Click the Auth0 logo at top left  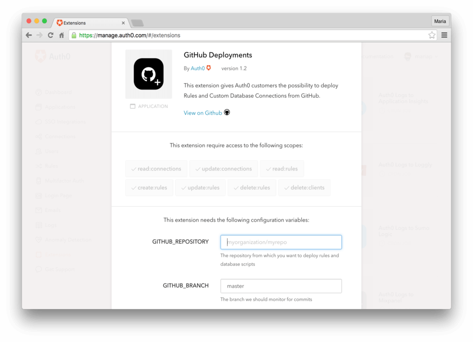[x=50, y=56]
